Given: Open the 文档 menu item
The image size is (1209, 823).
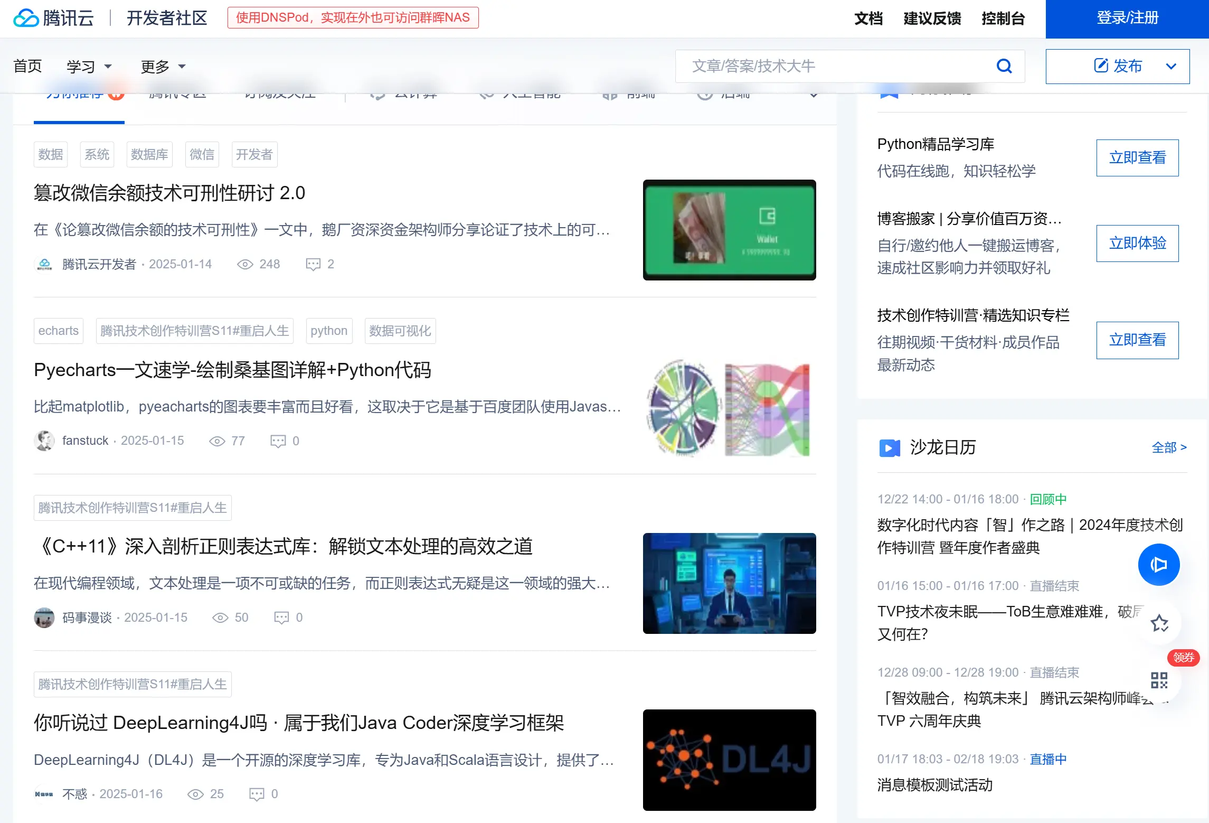Looking at the screenshot, I should [x=868, y=18].
